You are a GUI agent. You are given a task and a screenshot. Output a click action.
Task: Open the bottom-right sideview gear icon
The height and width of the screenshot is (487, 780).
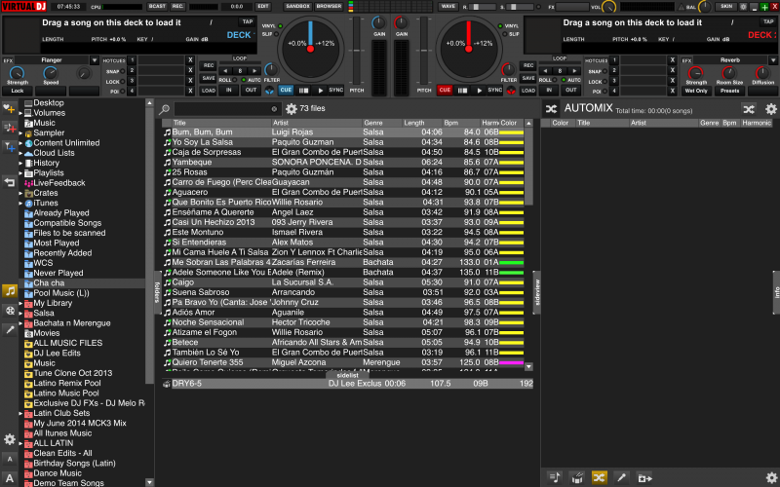pos(770,477)
